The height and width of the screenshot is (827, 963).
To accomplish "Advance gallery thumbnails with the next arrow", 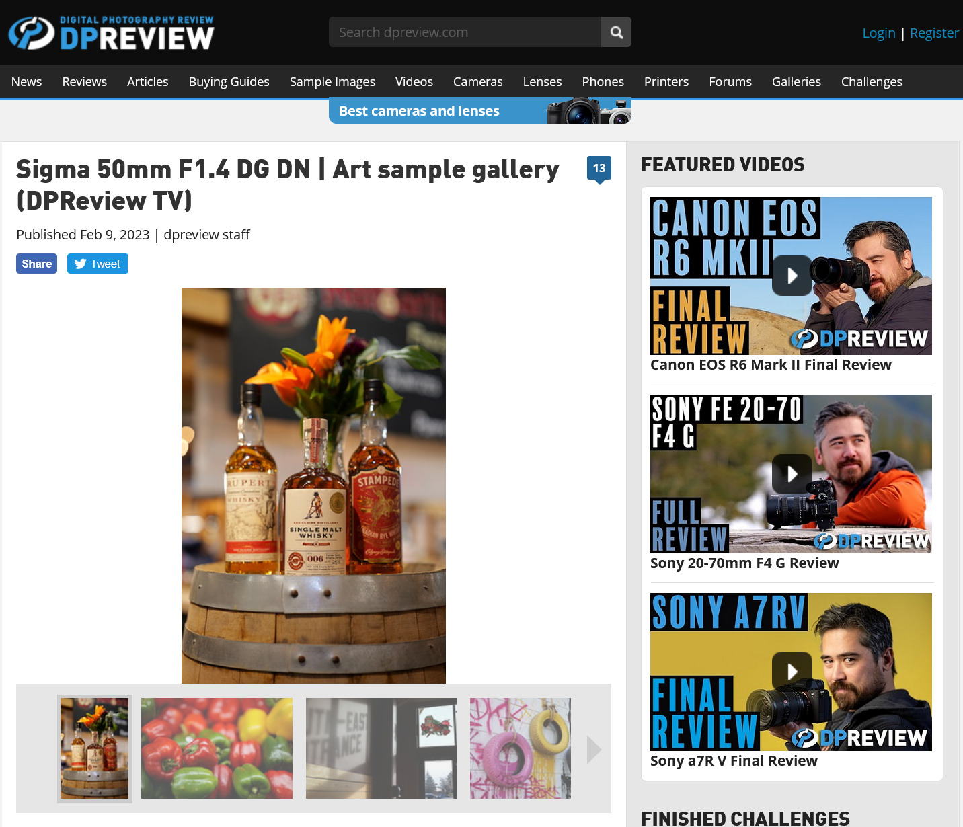I will pos(594,749).
